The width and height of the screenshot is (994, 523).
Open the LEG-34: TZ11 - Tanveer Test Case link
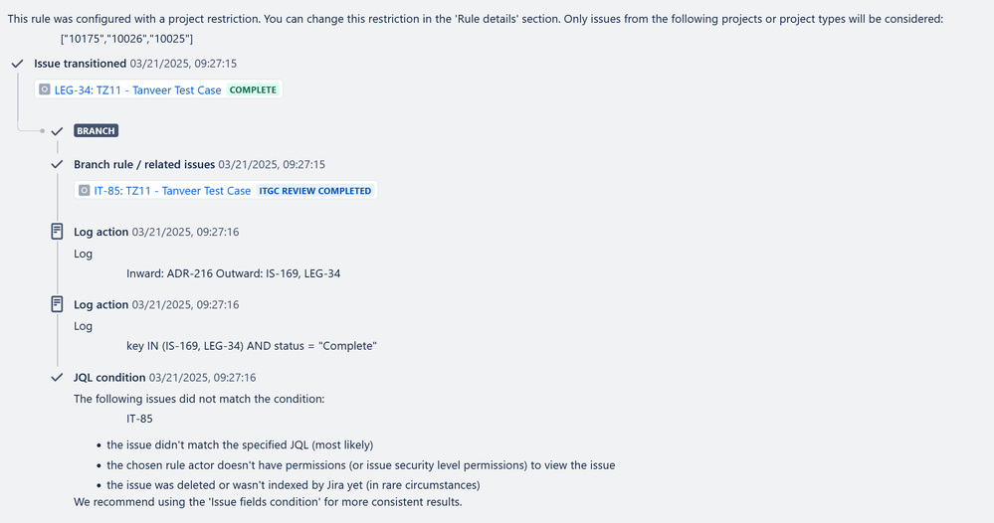(x=137, y=89)
